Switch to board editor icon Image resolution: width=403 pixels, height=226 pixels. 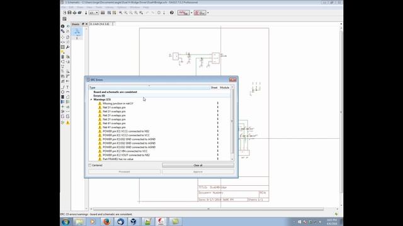pyautogui.click(x=86, y=13)
